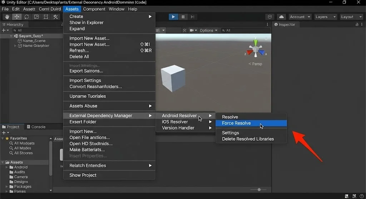The width and height of the screenshot is (366, 199).
Task: Step one frame forward
Action: coord(193,17)
